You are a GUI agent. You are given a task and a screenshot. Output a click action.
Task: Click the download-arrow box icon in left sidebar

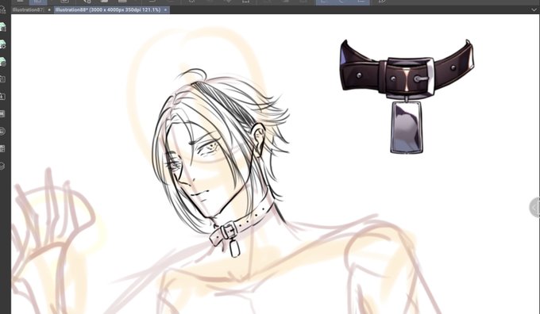[2, 96]
